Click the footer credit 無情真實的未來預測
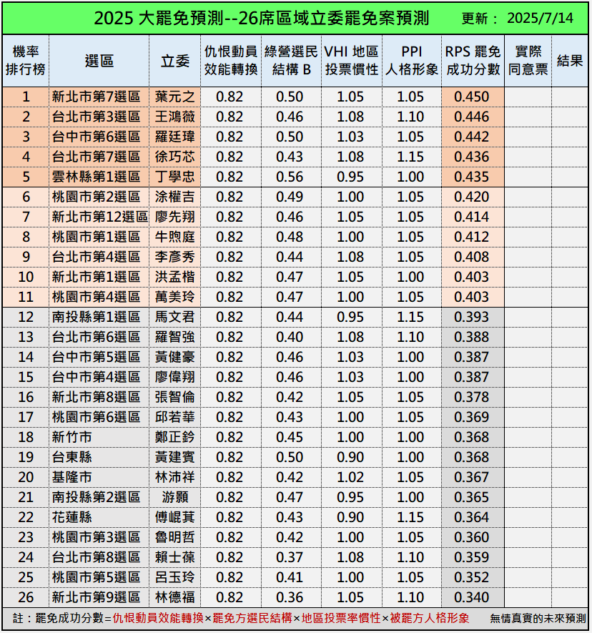This screenshot has height=633, width=592. 538,619
